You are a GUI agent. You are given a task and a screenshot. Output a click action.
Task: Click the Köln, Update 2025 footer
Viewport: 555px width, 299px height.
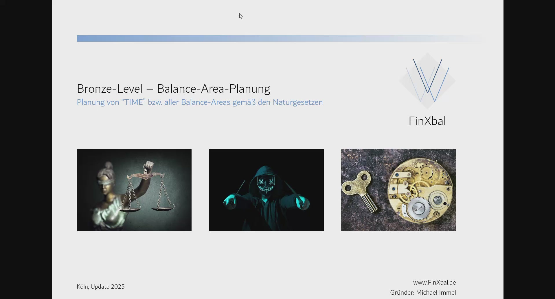(x=100, y=286)
